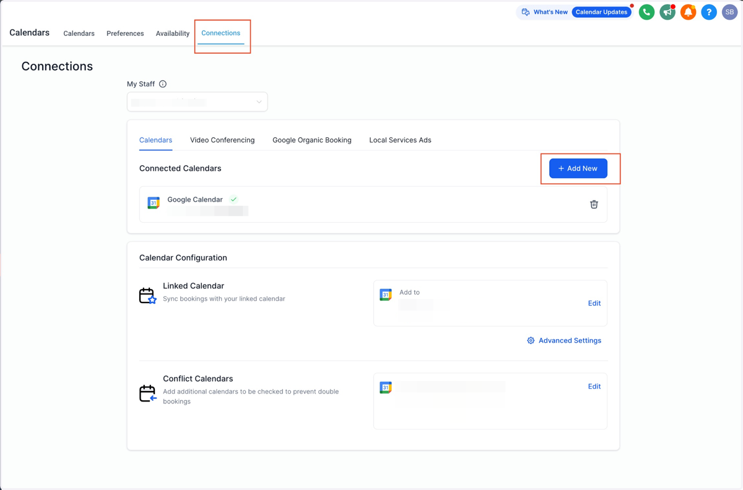
Task: Click the Google Calendar icon beside Add to
Action: coord(386,294)
